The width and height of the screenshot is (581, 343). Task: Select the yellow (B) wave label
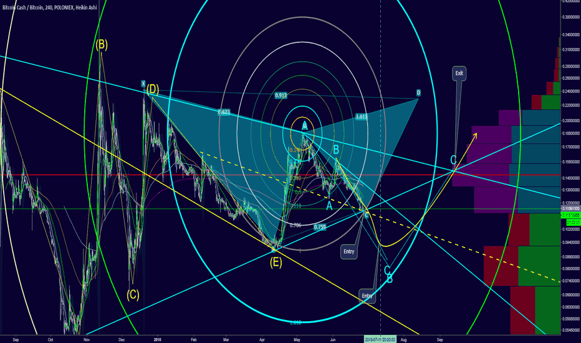point(102,45)
